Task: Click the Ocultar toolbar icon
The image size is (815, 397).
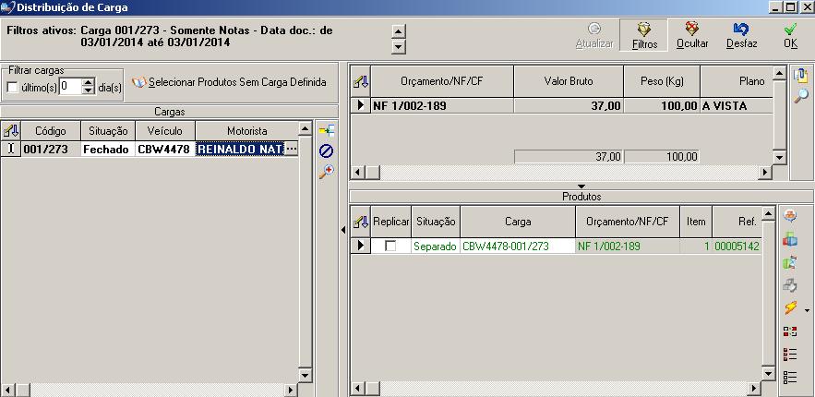Action: click(691, 35)
